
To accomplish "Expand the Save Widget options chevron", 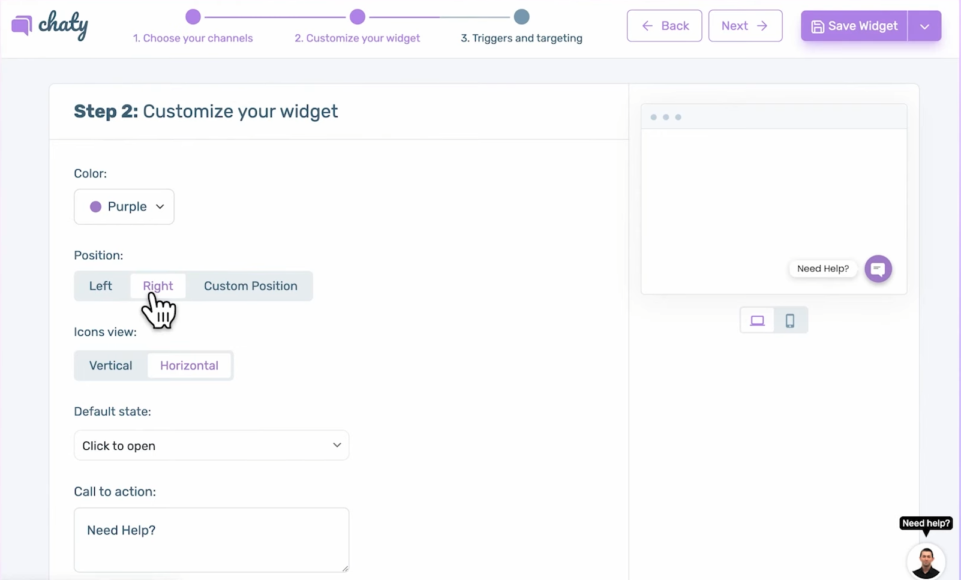I will tap(924, 26).
